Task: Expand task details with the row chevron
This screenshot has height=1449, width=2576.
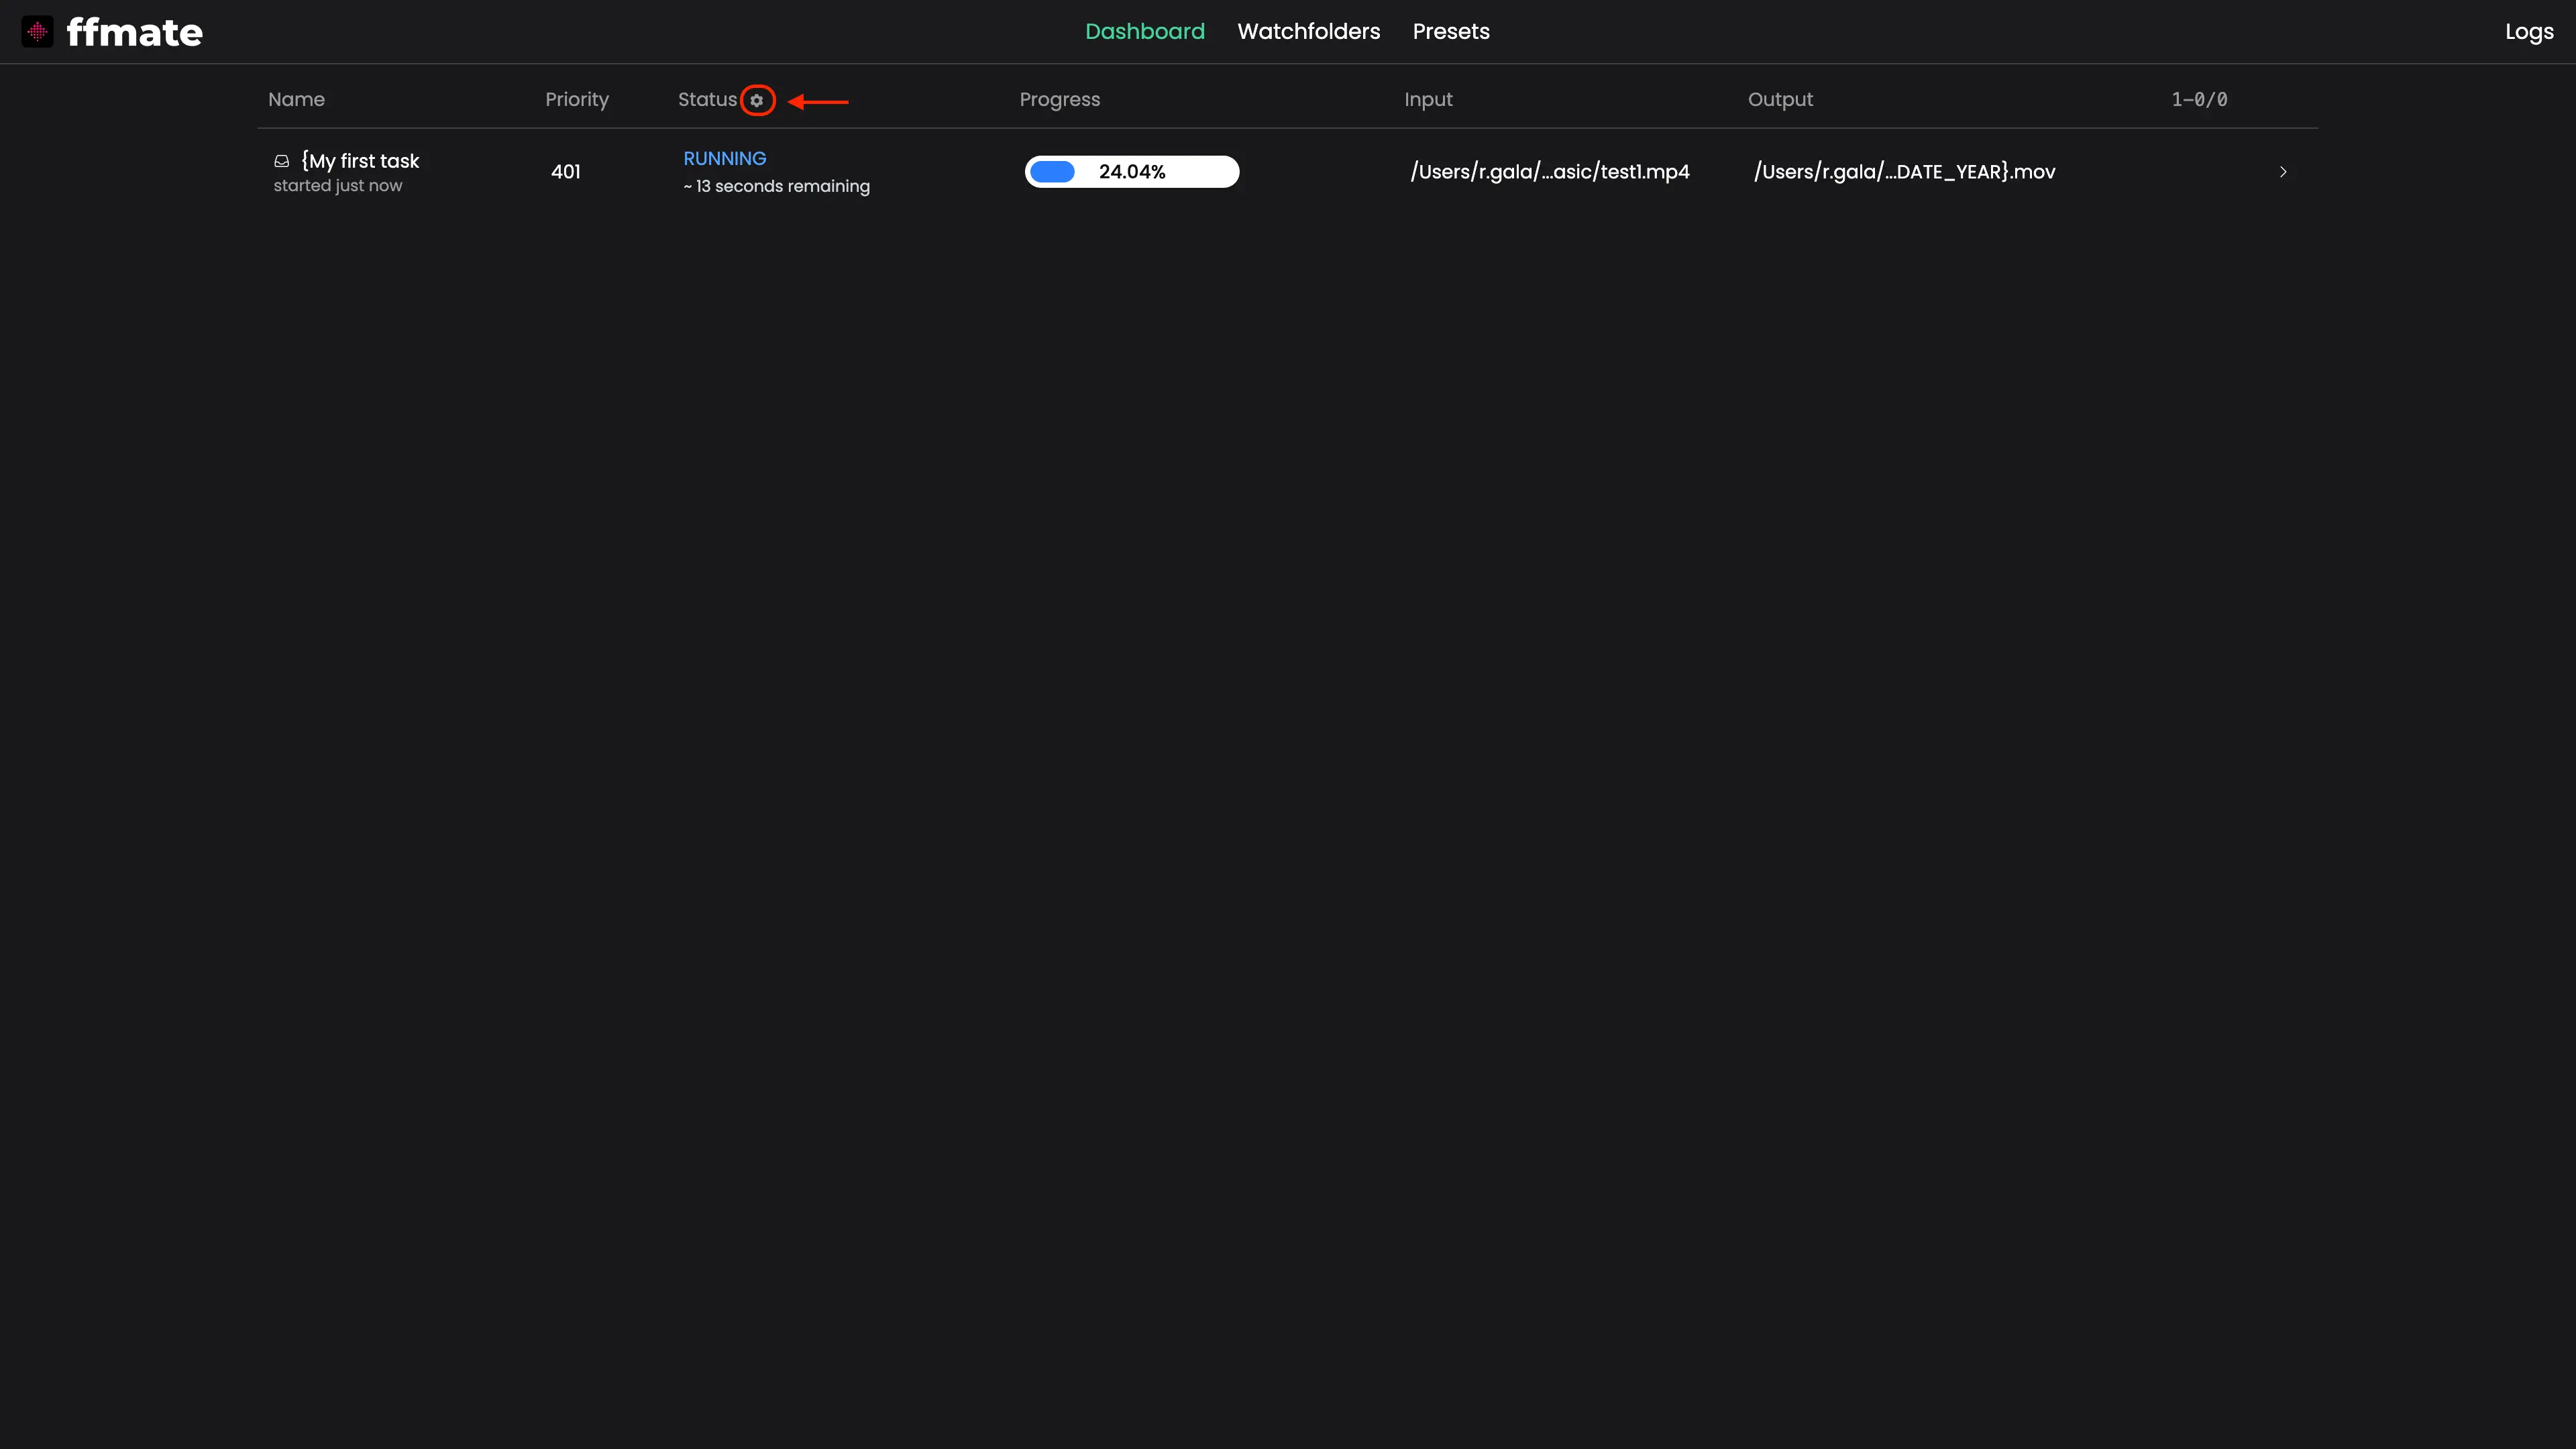Action: [2283, 172]
